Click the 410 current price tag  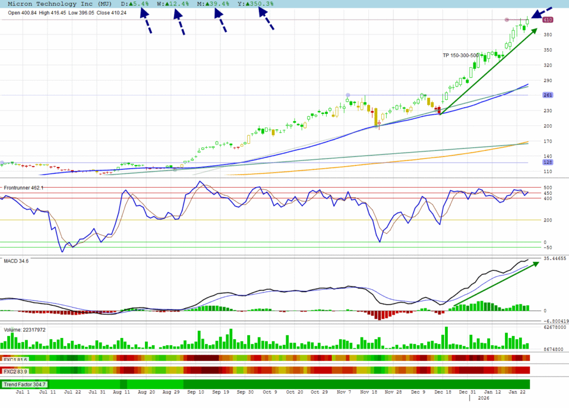coord(547,20)
